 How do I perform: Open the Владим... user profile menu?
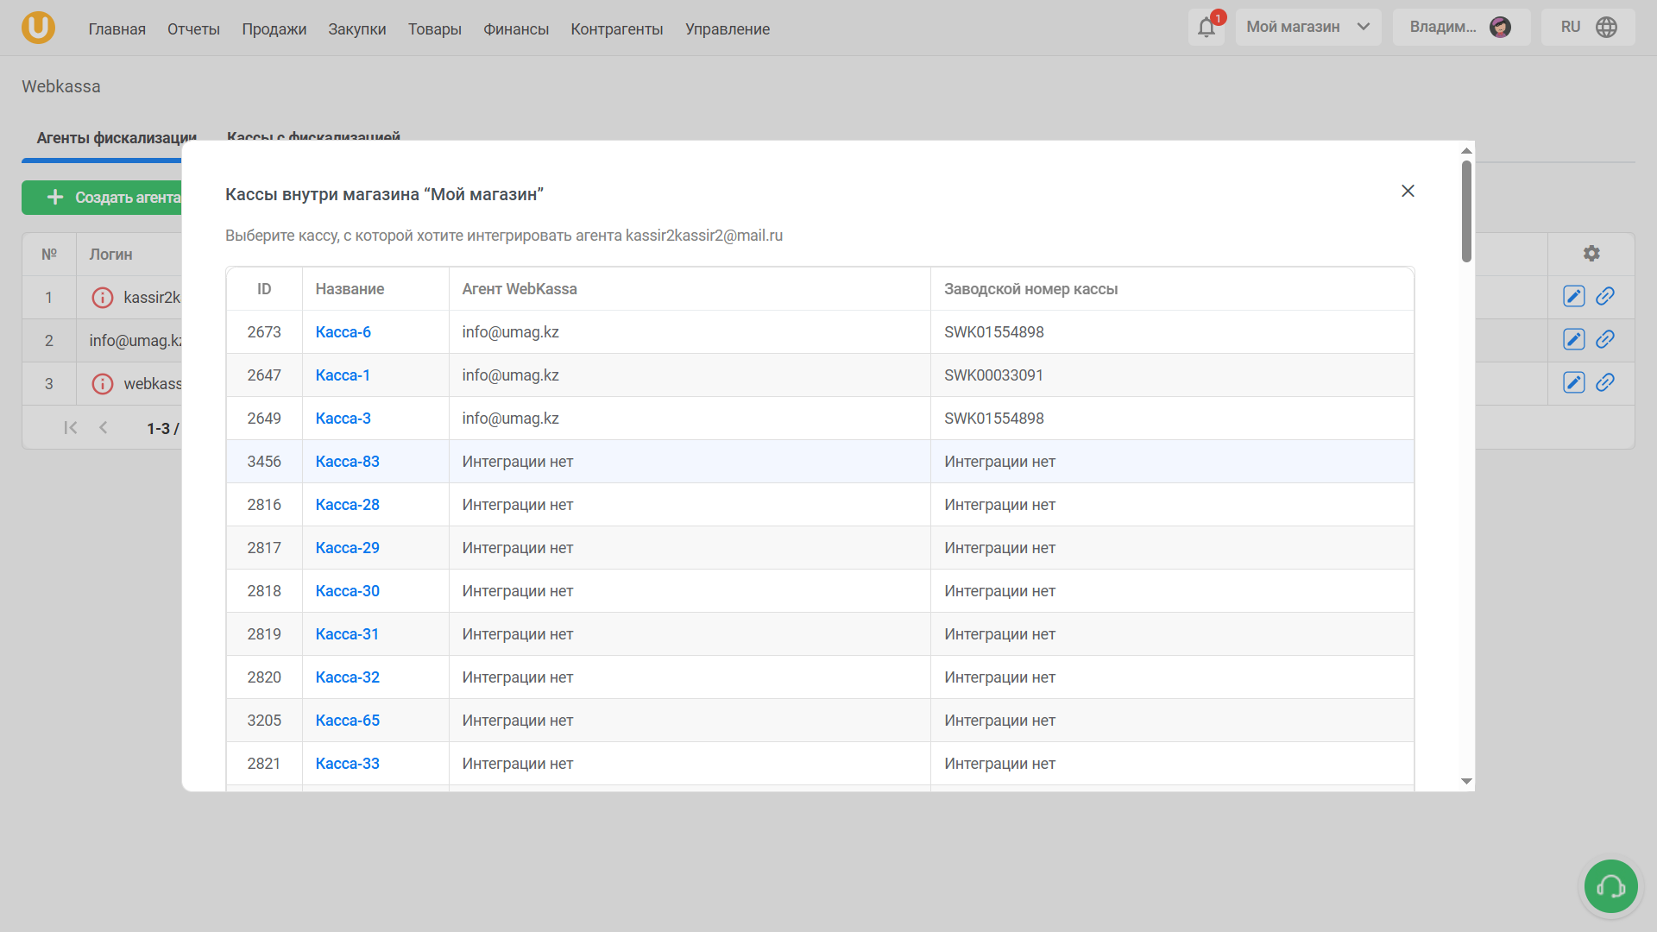click(1460, 28)
